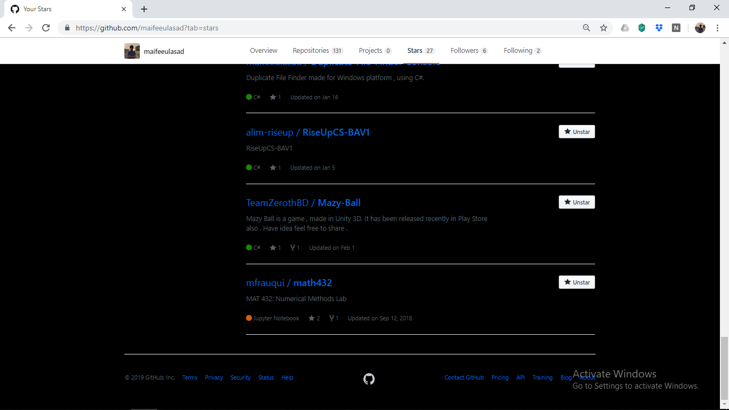The width and height of the screenshot is (729, 410).
Task: Click stargazers count on math432
Action: [314, 318]
